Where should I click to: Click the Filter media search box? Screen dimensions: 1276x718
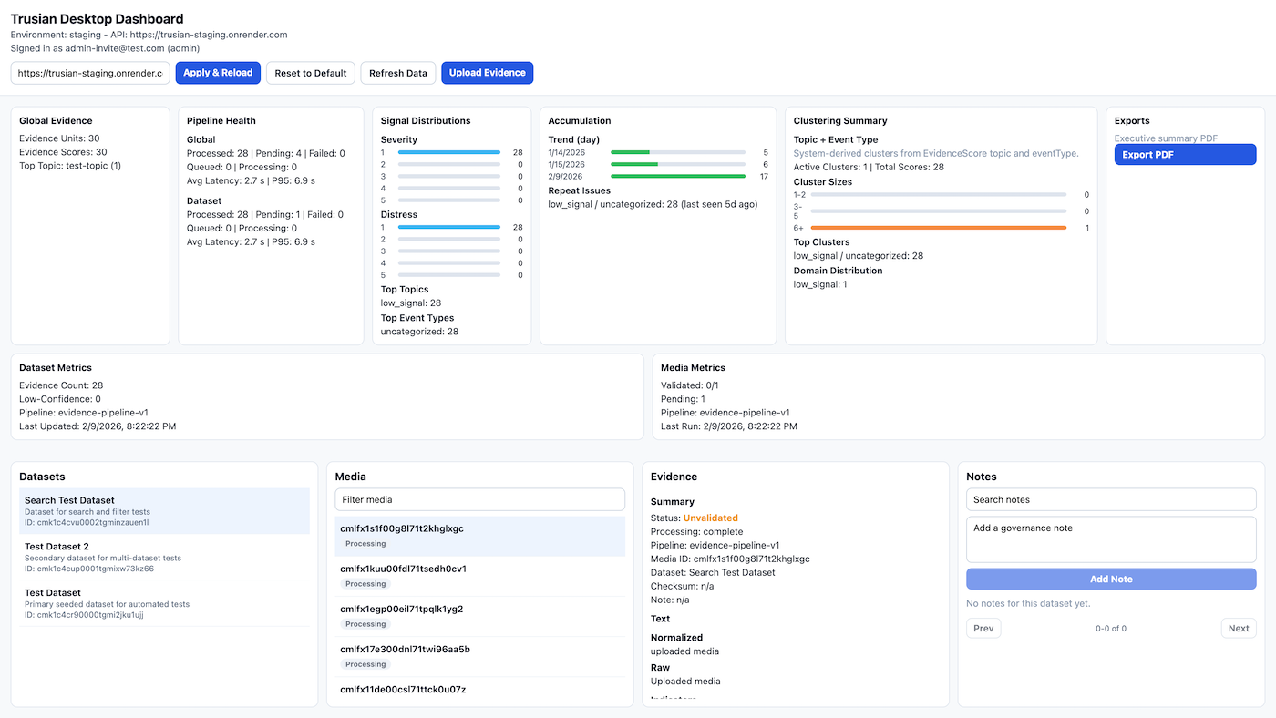tap(479, 499)
